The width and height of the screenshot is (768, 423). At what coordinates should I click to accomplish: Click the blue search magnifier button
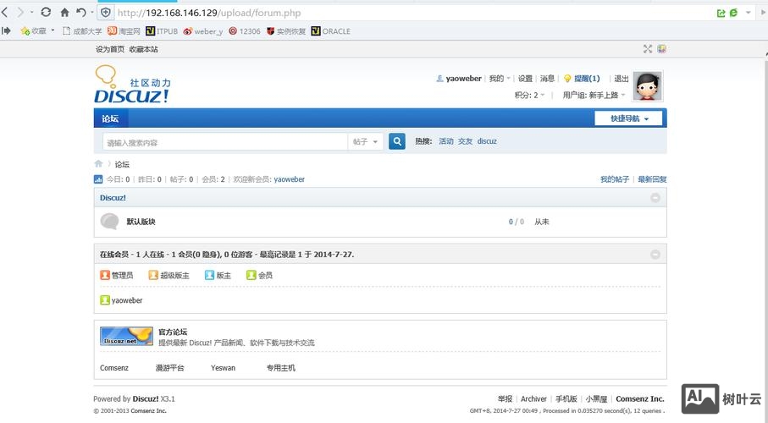396,141
